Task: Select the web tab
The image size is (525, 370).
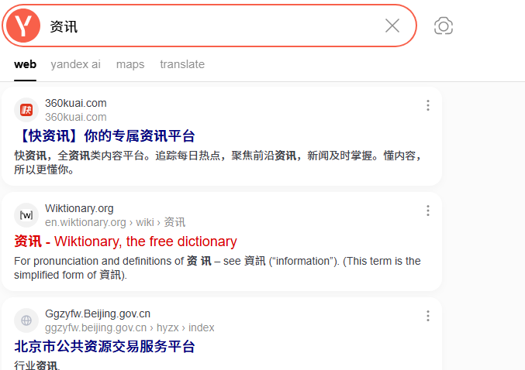Action: 25,64
